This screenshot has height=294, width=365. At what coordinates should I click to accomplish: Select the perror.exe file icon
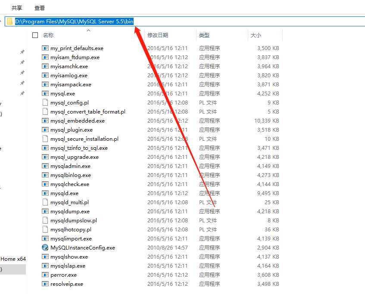point(45,275)
